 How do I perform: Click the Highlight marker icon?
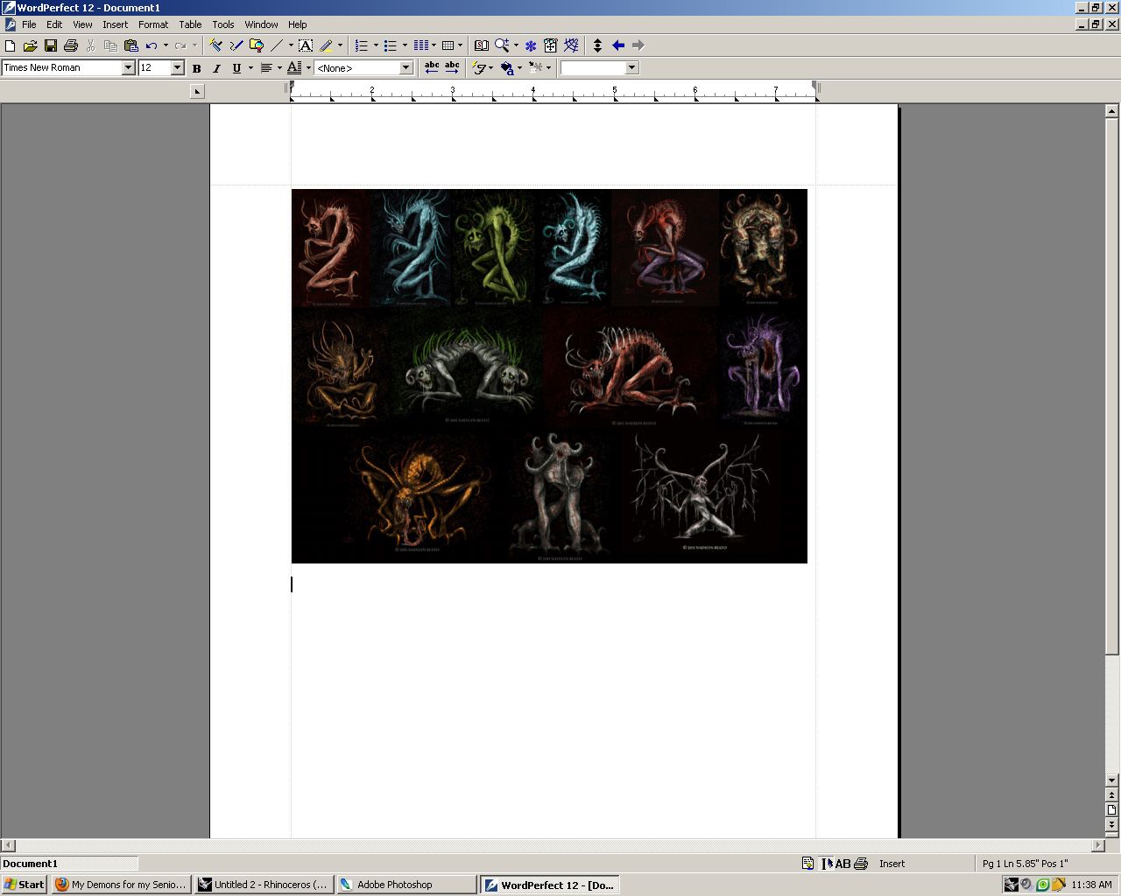[326, 45]
